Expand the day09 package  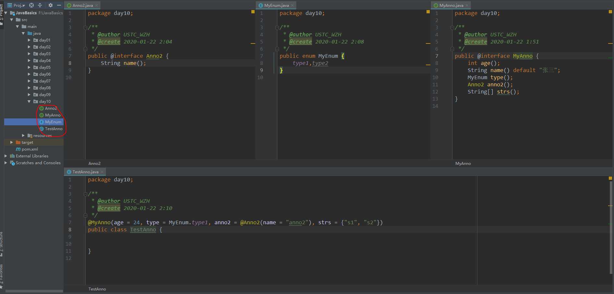coord(29,94)
